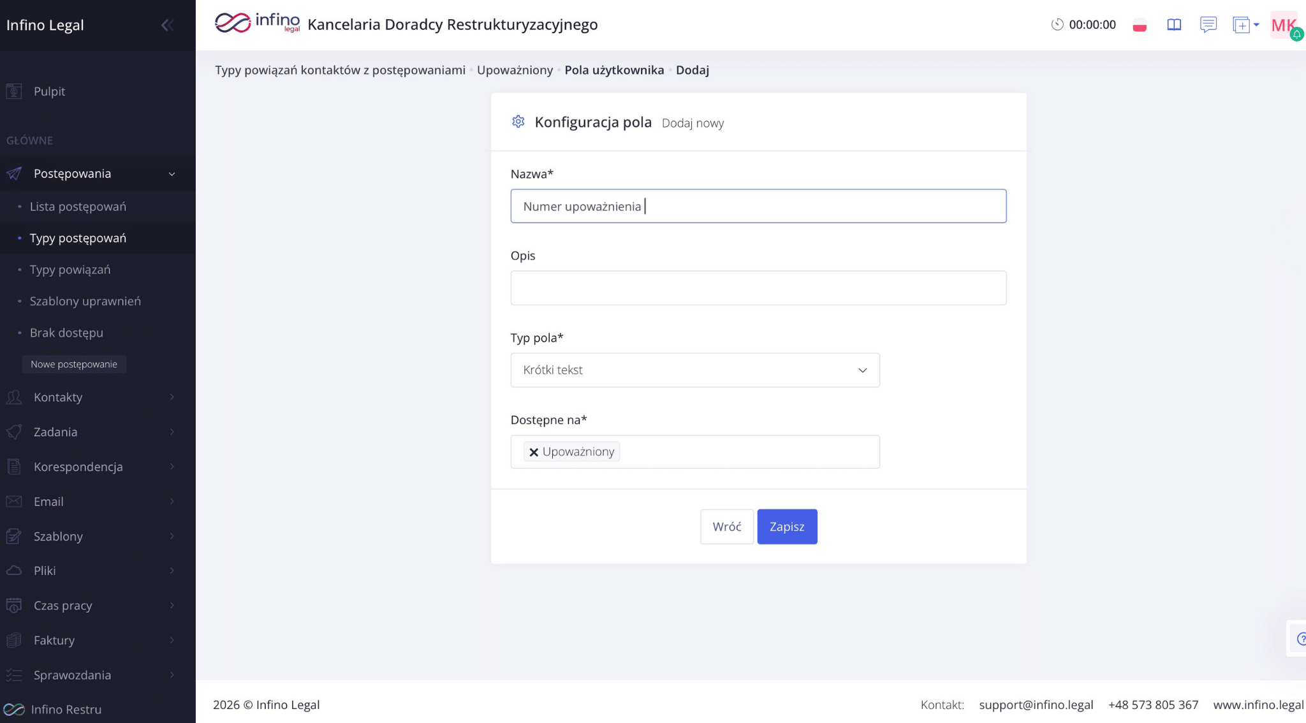This screenshot has height=723, width=1306.
Task: Open the book documentation icon
Action: (1174, 25)
